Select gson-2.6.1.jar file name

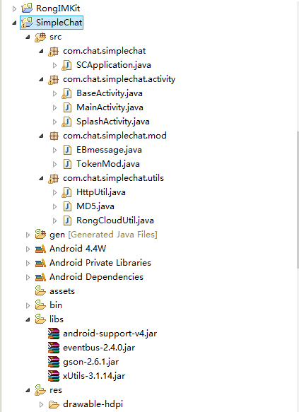tap(91, 362)
